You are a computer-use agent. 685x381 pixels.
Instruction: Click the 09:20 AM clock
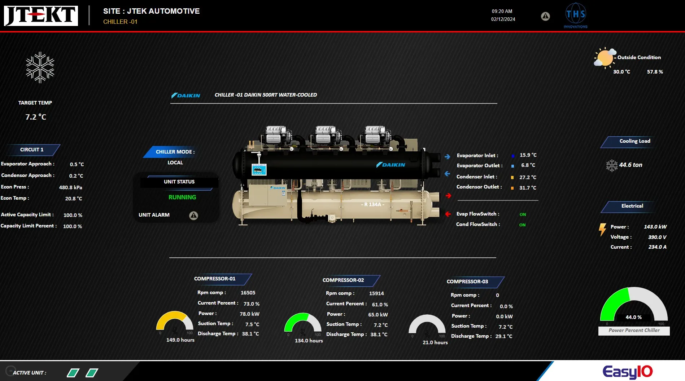502,12
